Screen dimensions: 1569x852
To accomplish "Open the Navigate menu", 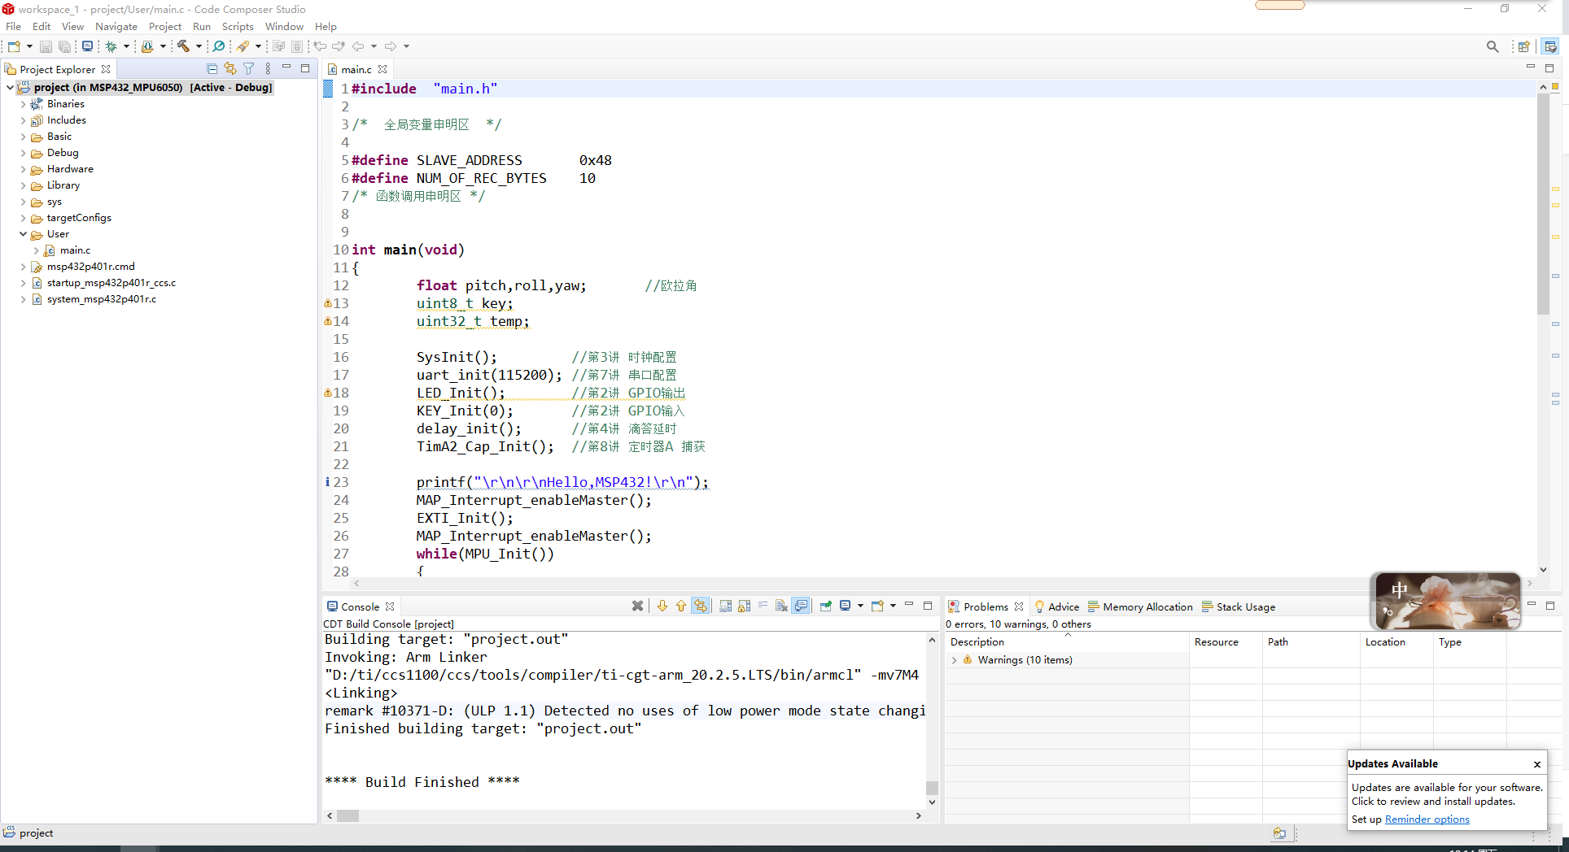I will pyautogui.click(x=116, y=27).
